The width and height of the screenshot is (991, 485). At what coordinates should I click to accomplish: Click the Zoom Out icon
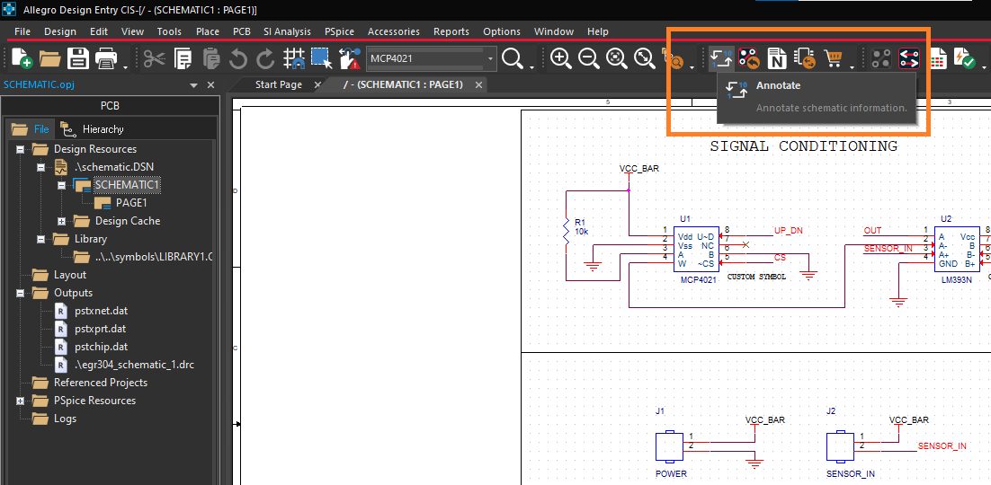(x=588, y=58)
